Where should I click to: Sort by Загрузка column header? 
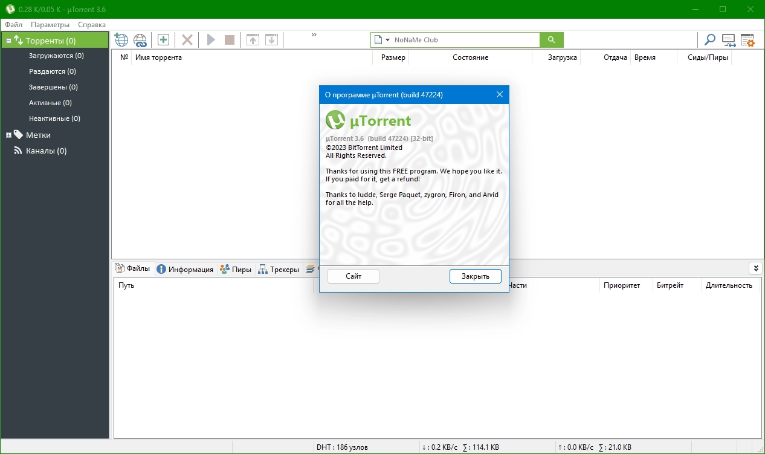tap(557, 57)
